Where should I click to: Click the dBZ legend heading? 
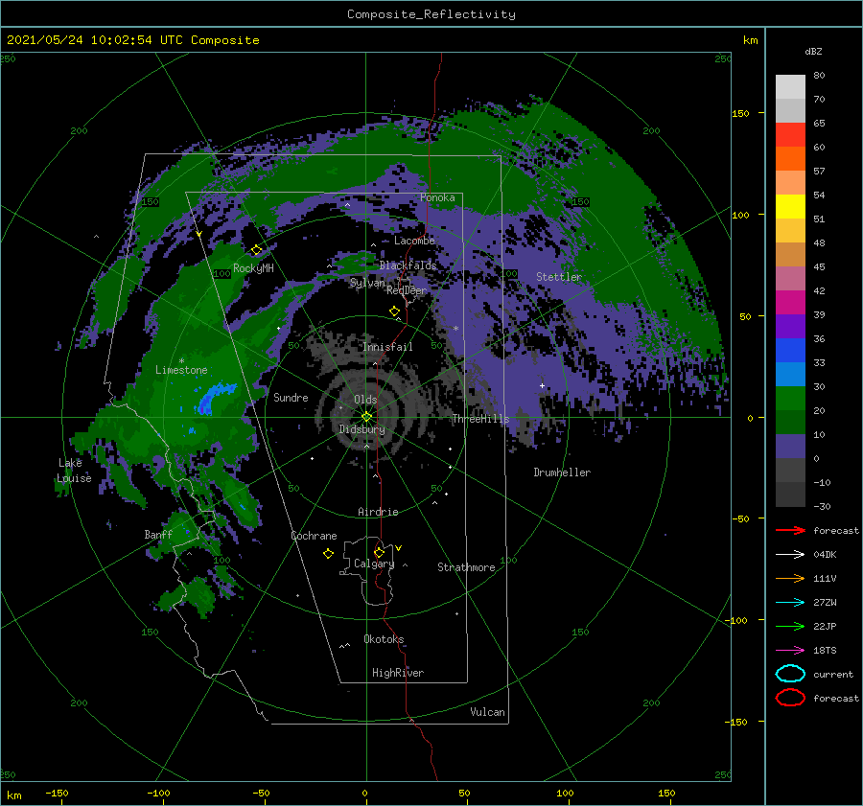click(x=813, y=52)
